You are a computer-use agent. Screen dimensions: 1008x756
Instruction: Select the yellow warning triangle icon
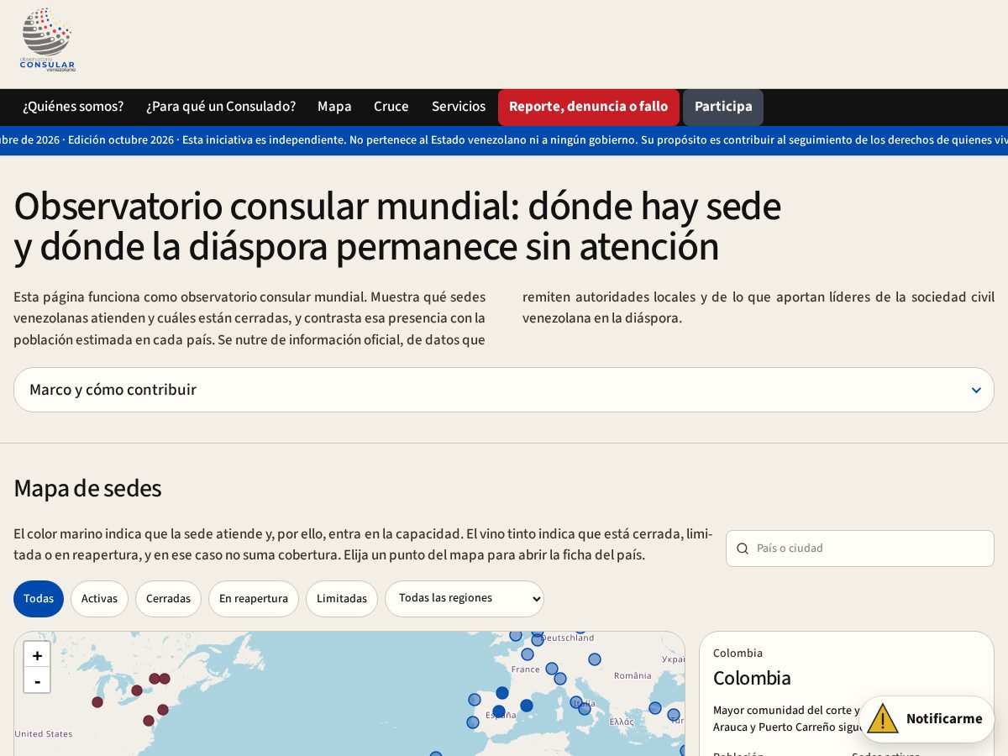coord(883,719)
